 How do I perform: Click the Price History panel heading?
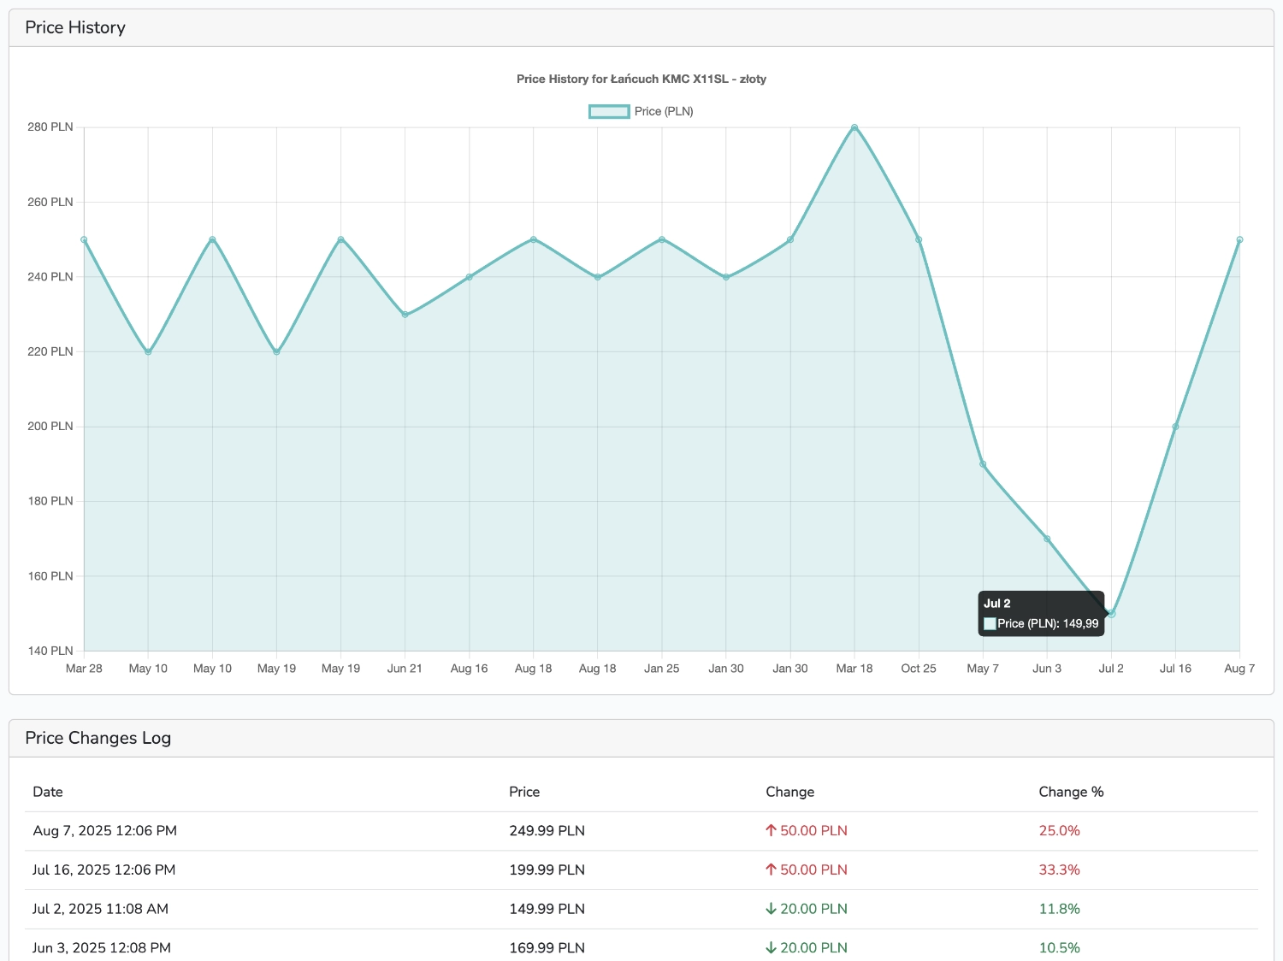[75, 27]
